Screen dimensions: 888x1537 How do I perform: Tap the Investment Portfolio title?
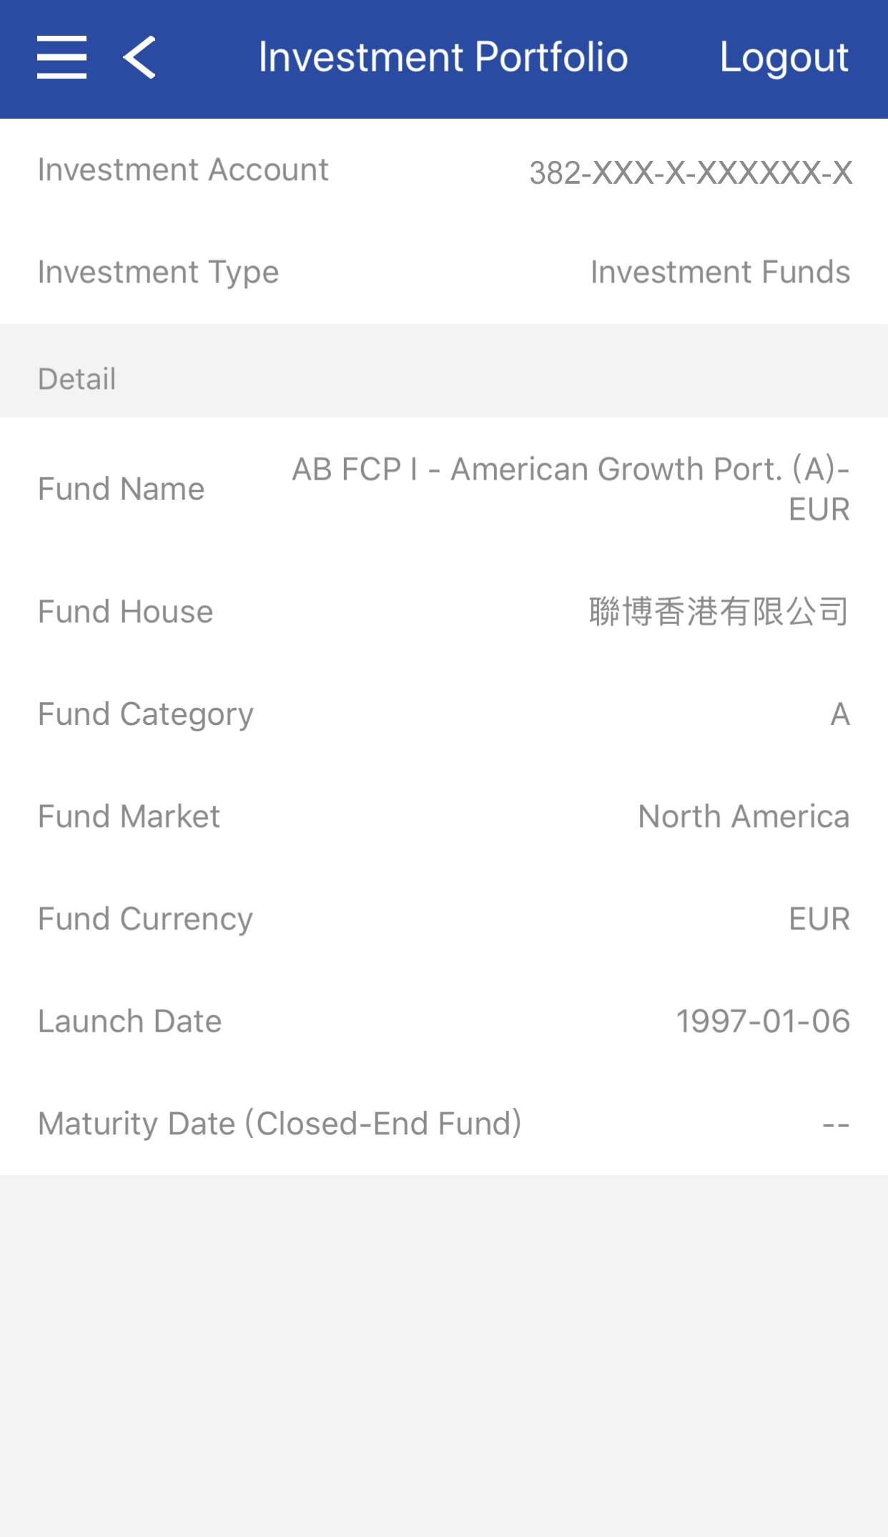pos(443,57)
